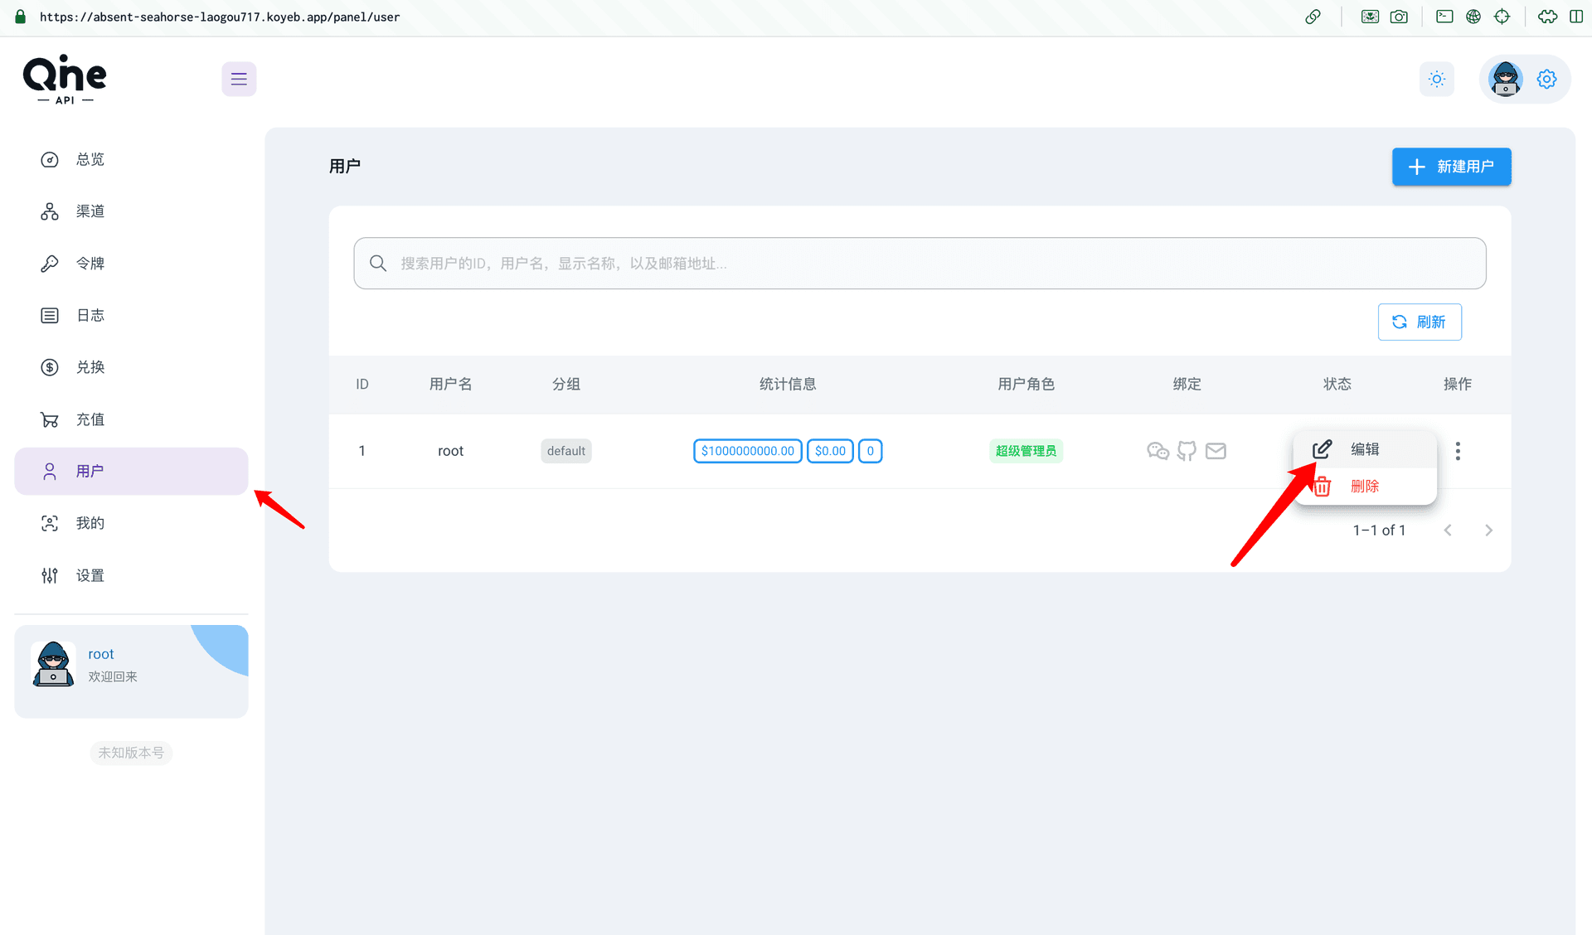The image size is (1592, 935).
Task: Click the sidebar root avatar image
Action: click(x=53, y=664)
